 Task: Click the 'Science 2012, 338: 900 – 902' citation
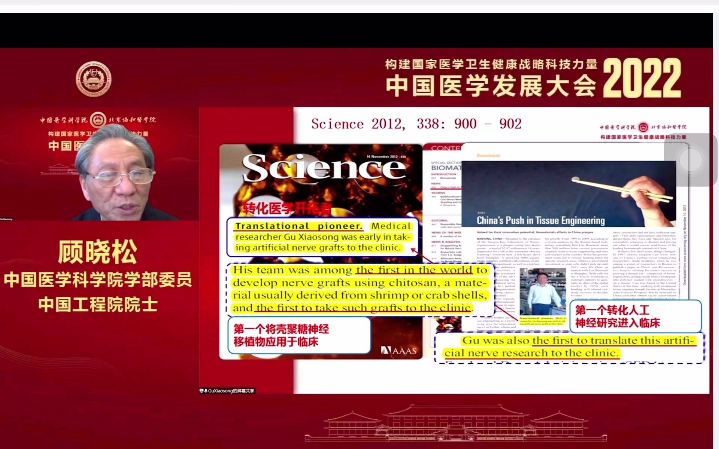click(416, 124)
